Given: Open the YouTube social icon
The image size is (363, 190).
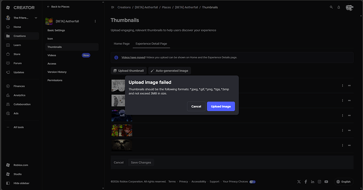Looking at the screenshot, I should [x=326, y=182].
